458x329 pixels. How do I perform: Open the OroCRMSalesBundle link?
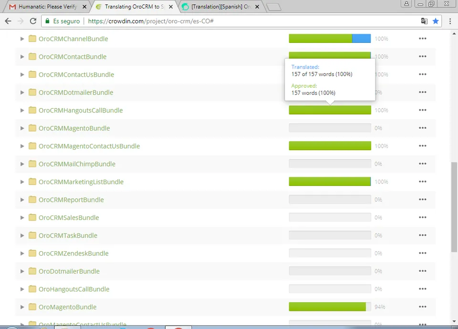69,217
